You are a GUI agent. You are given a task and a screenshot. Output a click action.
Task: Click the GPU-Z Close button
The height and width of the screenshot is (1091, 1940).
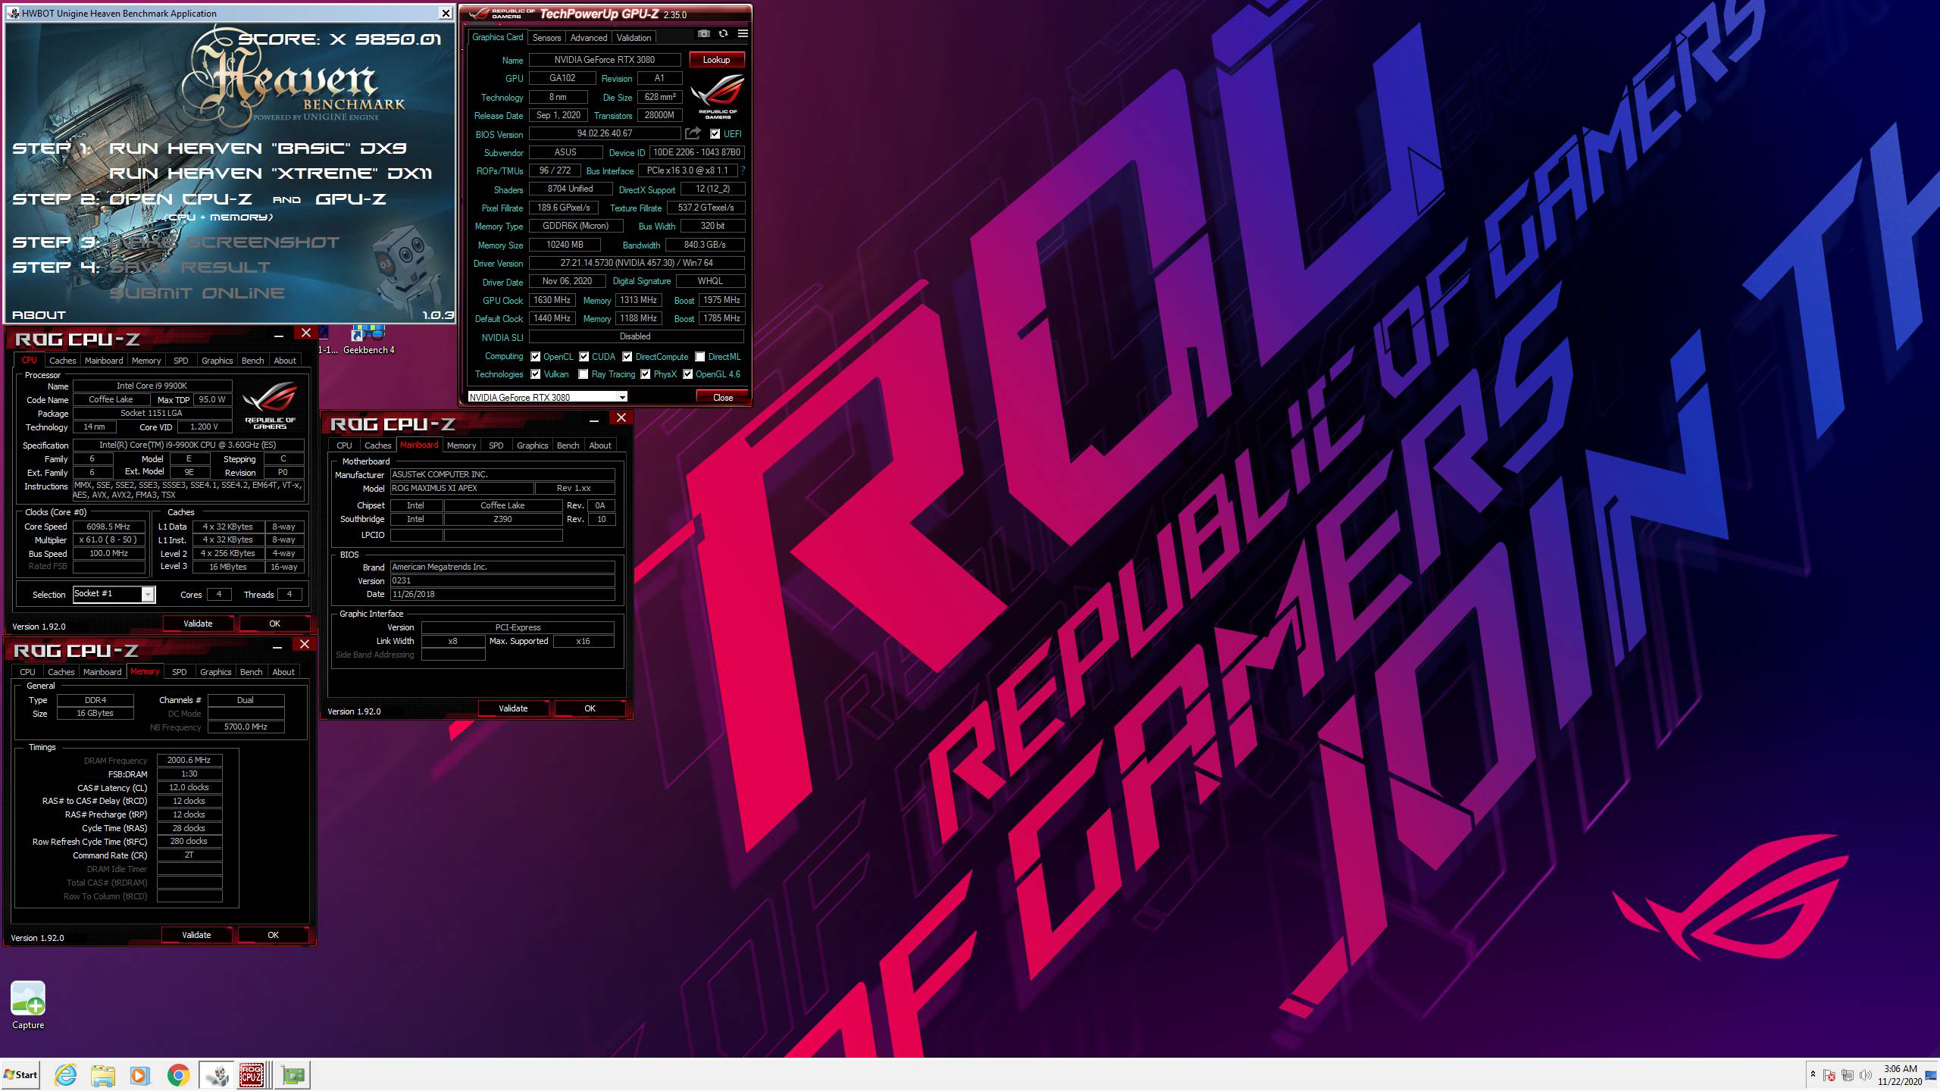click(x=722, y=397)
